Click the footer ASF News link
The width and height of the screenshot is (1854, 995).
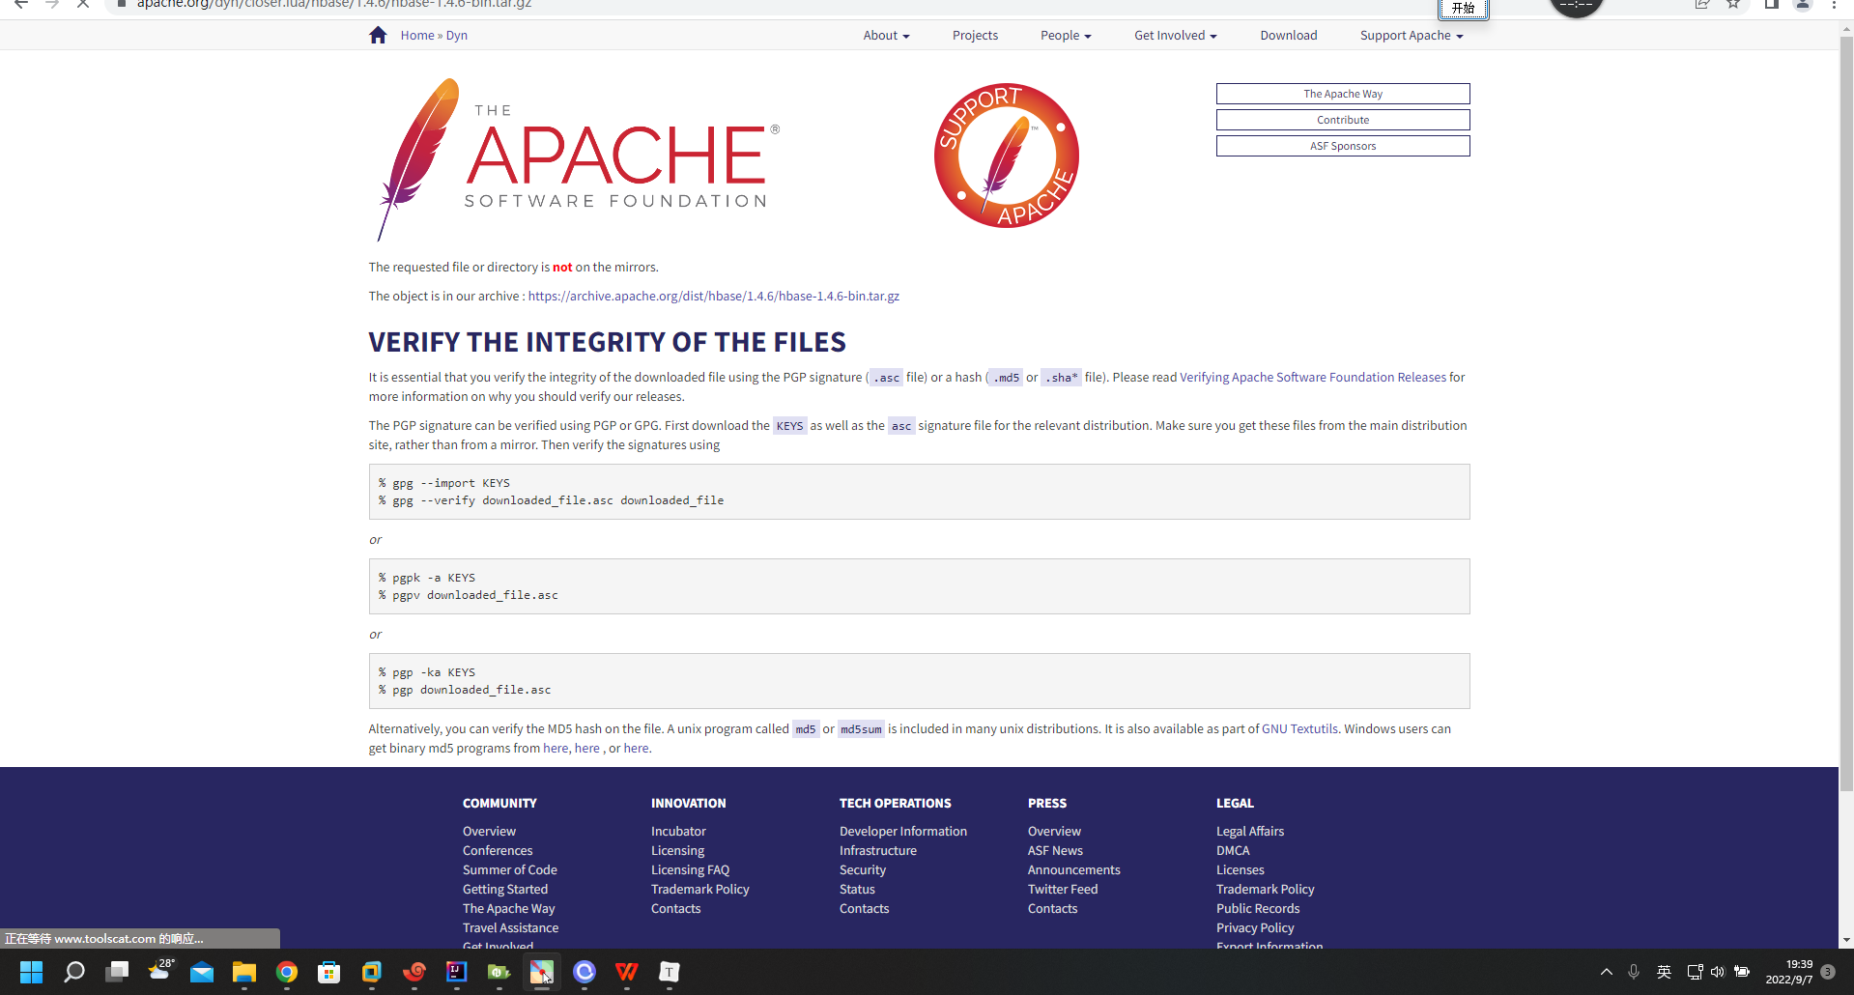click(x=1055, y=851)
